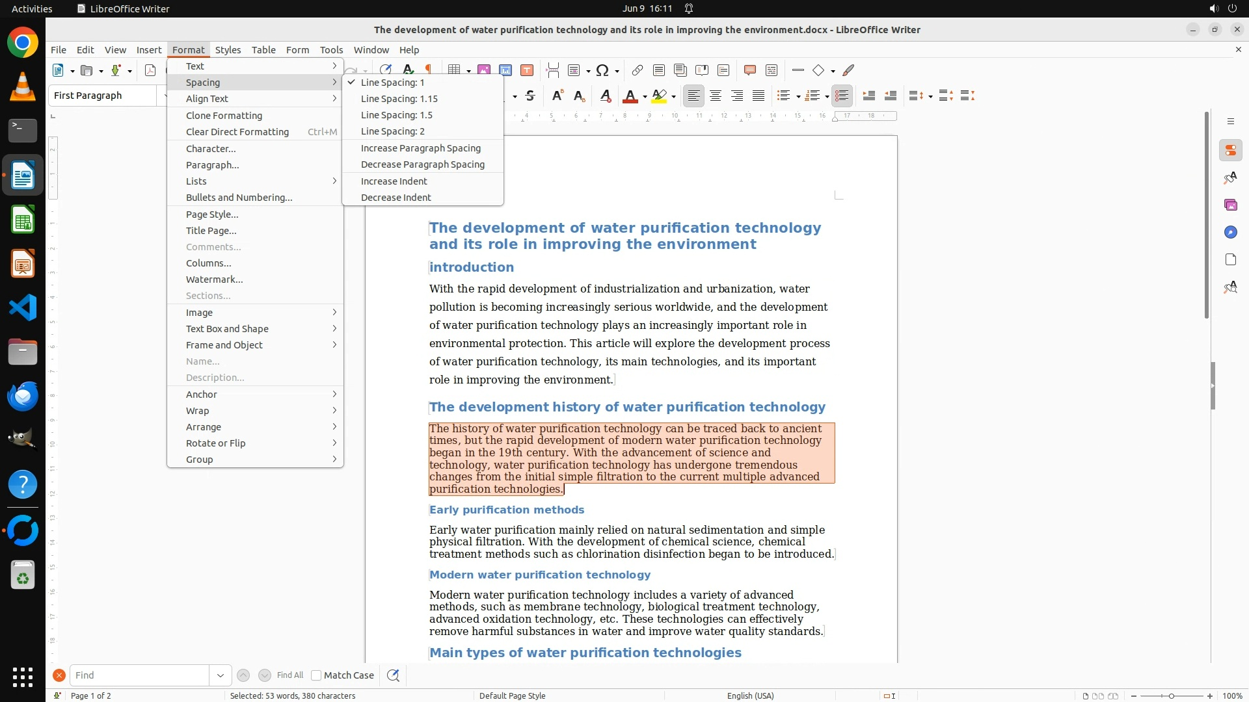Click the Find All button
Viewport: 1249px width, 702px height.
pos(289,675)
